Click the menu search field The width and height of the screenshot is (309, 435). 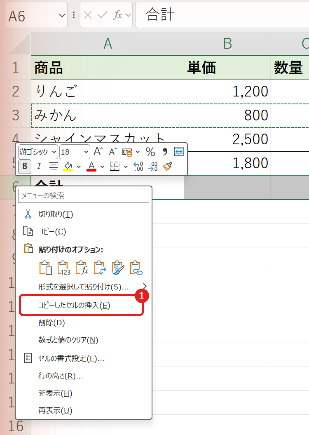[83, 195]
